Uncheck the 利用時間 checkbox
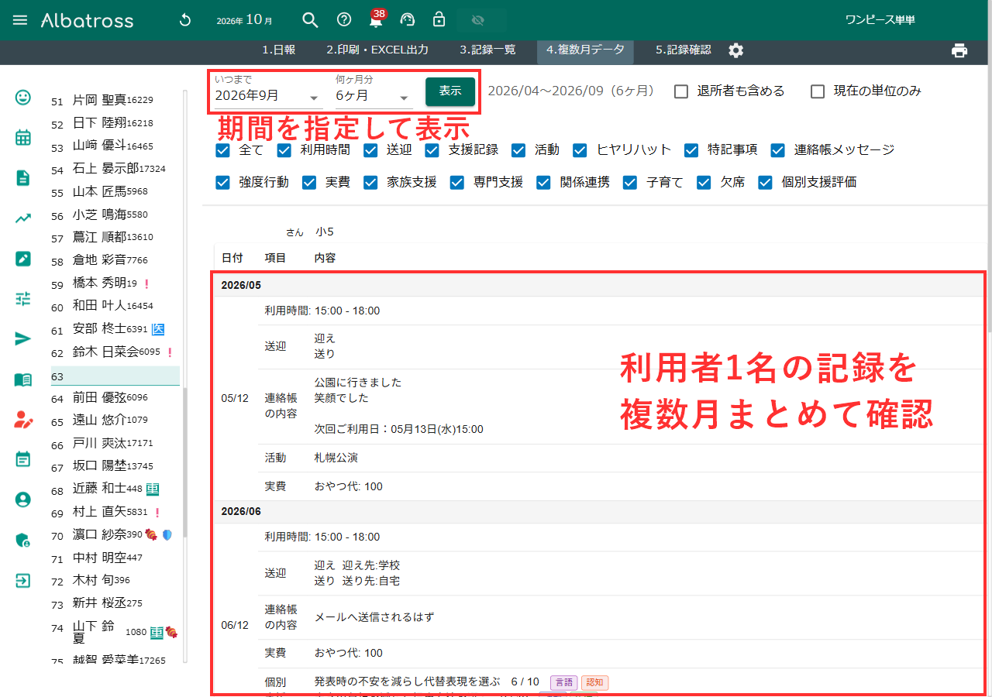992x697 pixels. pyautogui.click(x=284, y=150)
